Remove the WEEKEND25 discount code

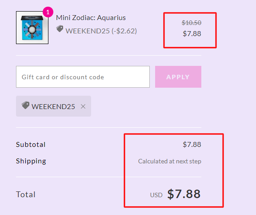pyautogui.click(x=83, y=106)
